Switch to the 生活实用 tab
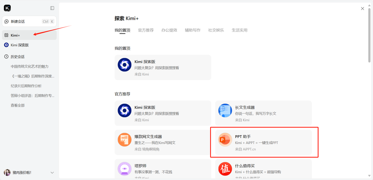The image size is (373, 180). [x=240, y=30]
